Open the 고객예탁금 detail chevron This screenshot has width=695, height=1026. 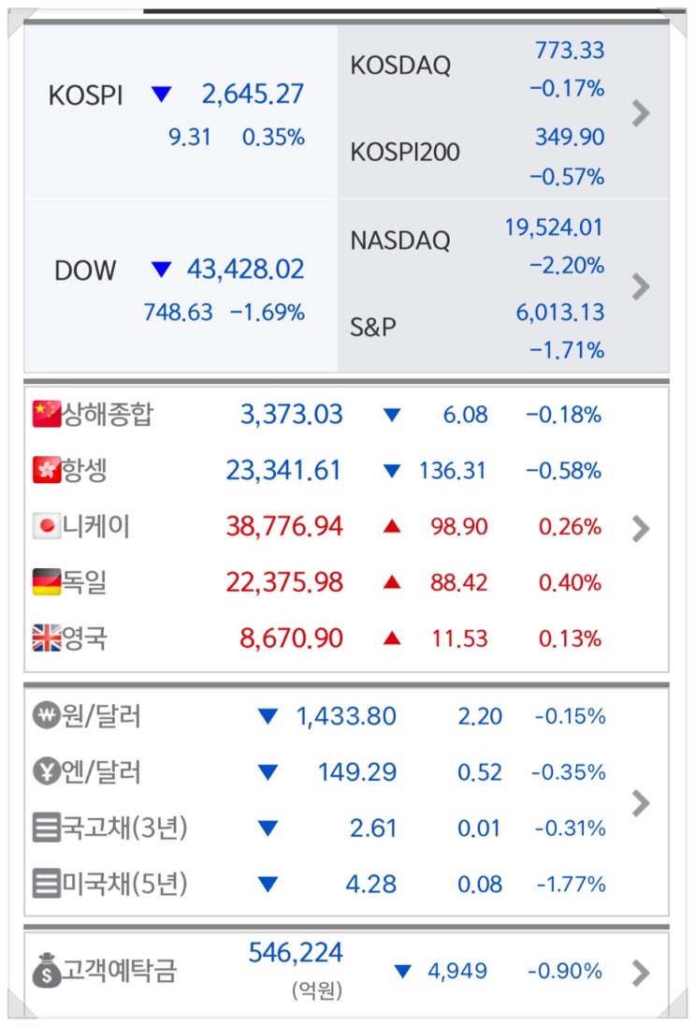click(641, 973)
